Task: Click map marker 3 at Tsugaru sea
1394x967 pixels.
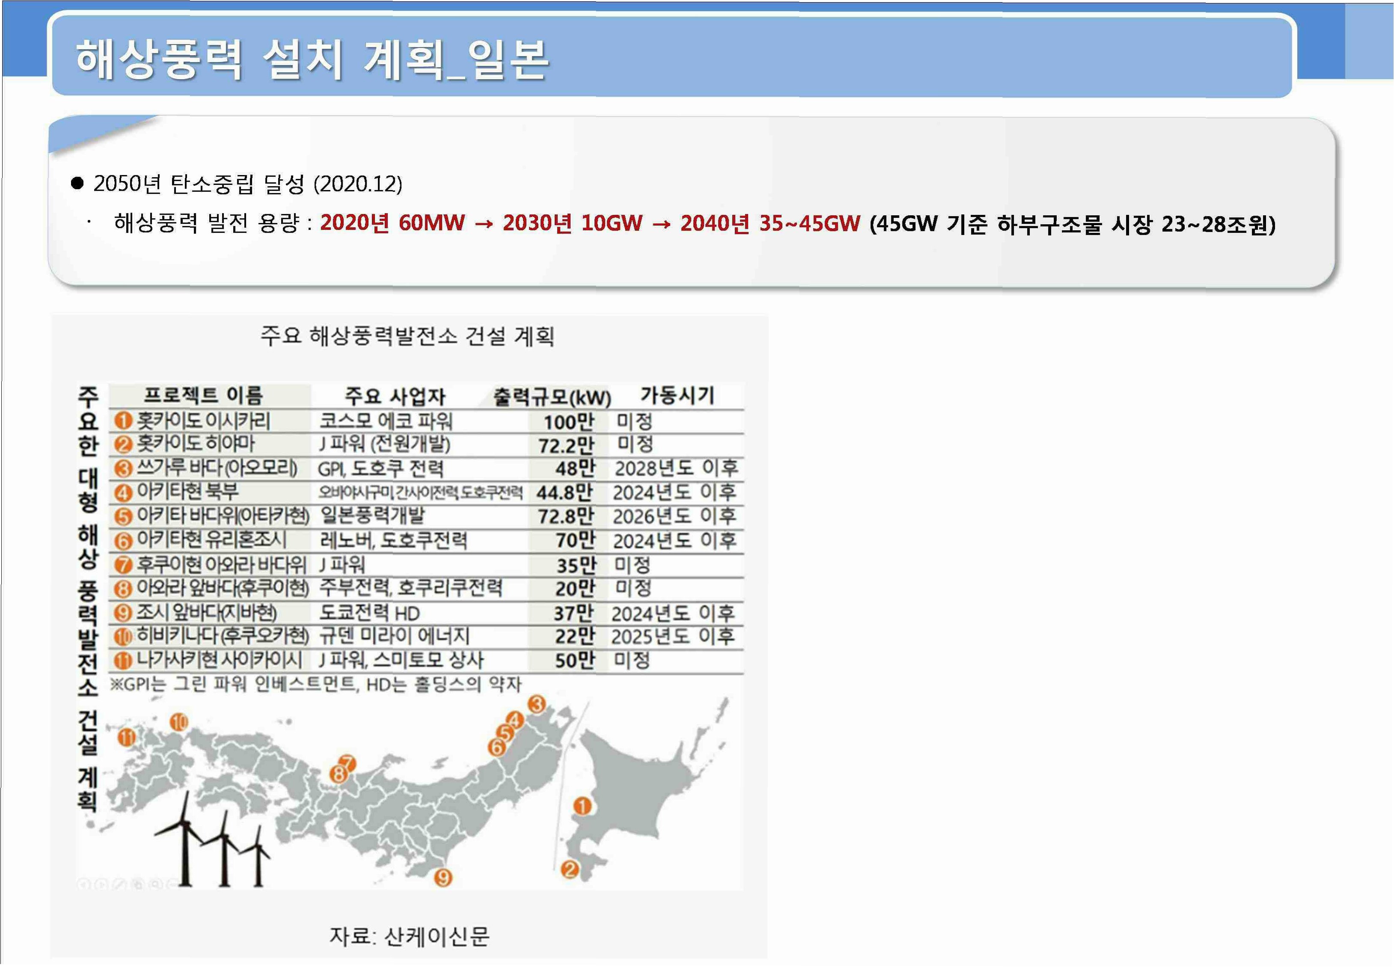Action: [536, 705]
